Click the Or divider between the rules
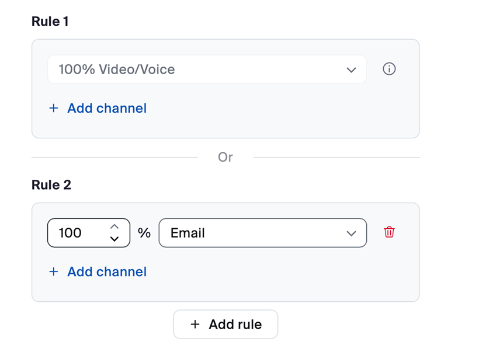The image size is (479, 352). pos(225,157)
